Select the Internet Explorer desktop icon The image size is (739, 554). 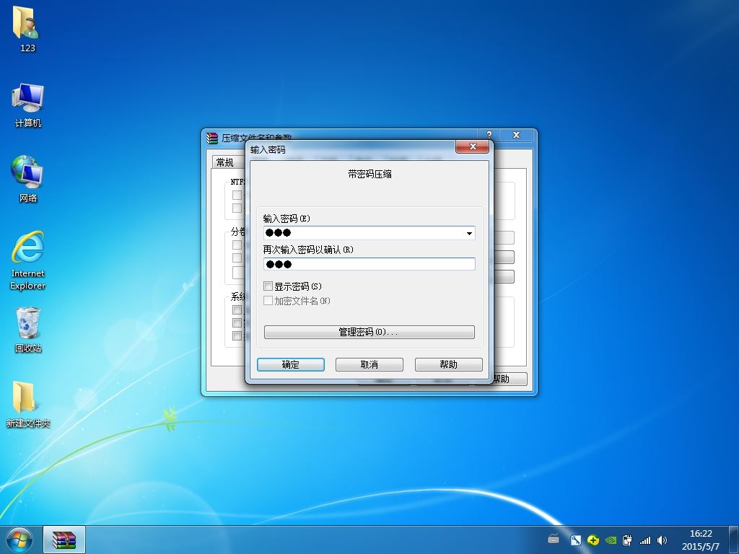pos(28,260)
